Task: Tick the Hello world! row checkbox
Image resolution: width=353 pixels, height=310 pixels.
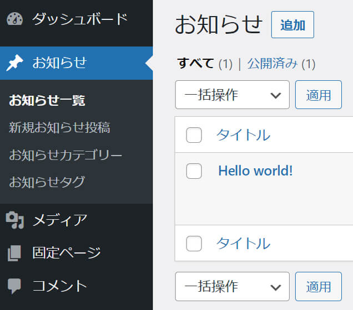Action: (x=194, y=171)
